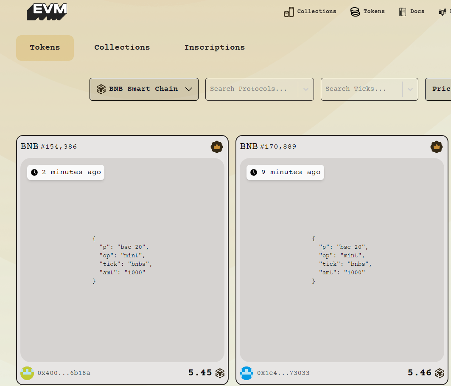Expand the Search Ticks dropdown arrow

pyautogui.click(x=410, y=89)
